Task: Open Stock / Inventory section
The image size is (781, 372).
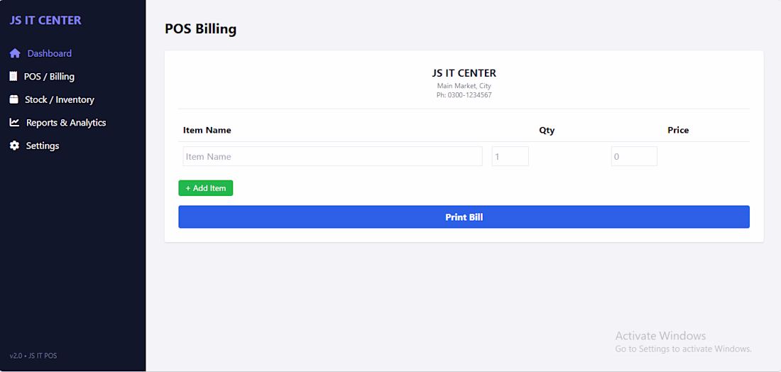Action: pyautogui.click(x=59, y=99)
